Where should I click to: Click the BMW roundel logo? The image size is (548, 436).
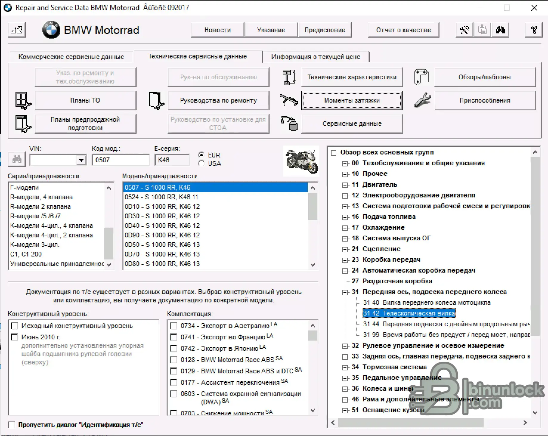(x=51, y=30)
